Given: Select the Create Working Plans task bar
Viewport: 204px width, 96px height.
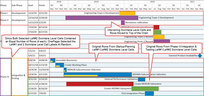Looking at the screenshot, I should (60, 65).
